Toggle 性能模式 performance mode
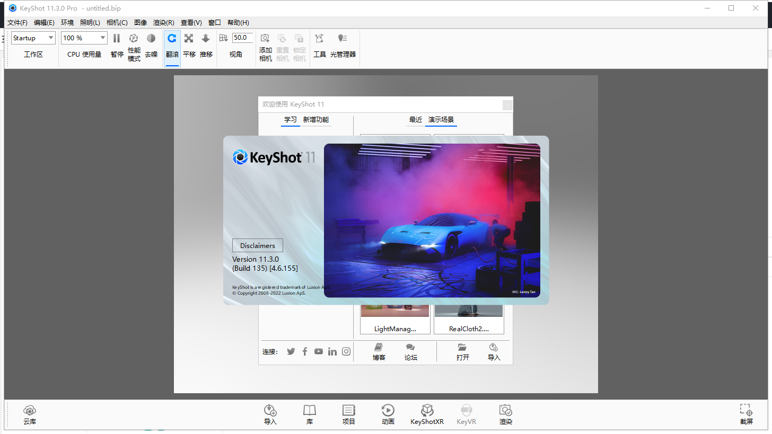Image resolution: width=772 pixels, height=434 pixels. 134,38
